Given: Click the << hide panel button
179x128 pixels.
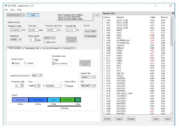Looking at the screenshot, I should (97, 15).
